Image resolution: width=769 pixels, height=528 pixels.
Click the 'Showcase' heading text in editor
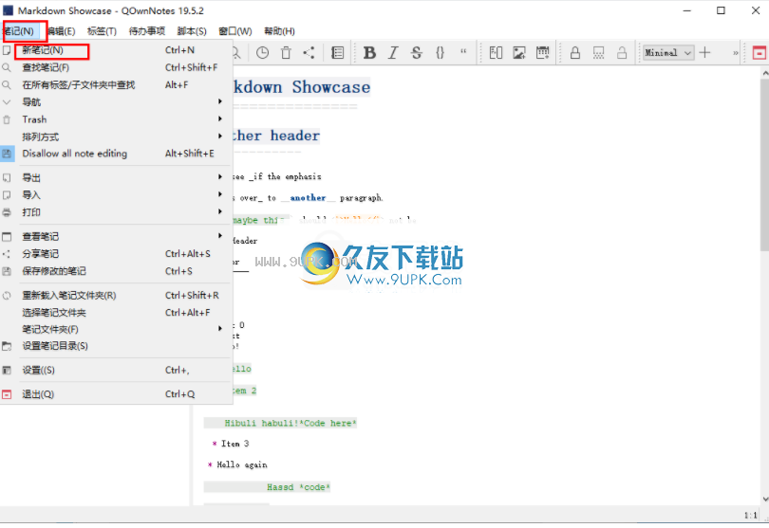(x=331, y=87)
